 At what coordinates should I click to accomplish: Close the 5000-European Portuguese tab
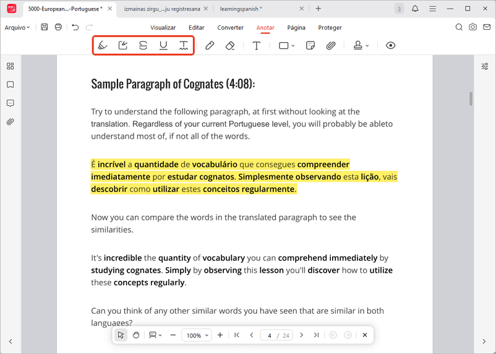click(109, 9)
